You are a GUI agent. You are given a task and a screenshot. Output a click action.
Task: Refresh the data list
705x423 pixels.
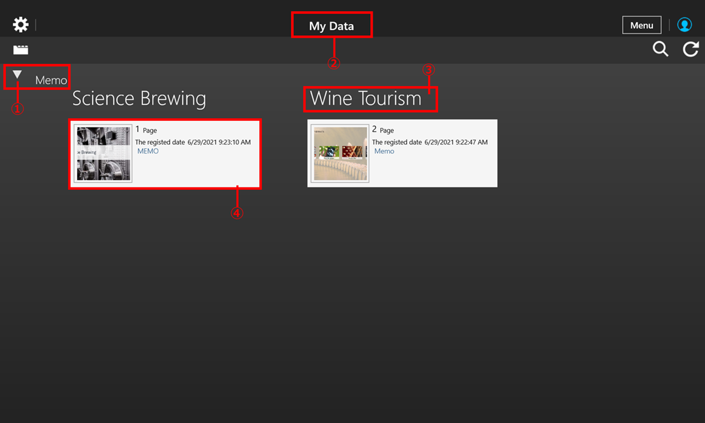[691, 48]
